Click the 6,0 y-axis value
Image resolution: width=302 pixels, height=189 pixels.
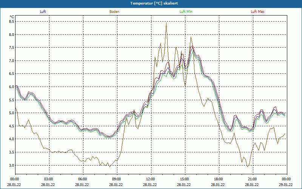point(12,87)
